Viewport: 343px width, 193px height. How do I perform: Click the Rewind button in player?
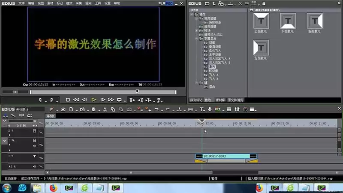click(x=76, y=100)
